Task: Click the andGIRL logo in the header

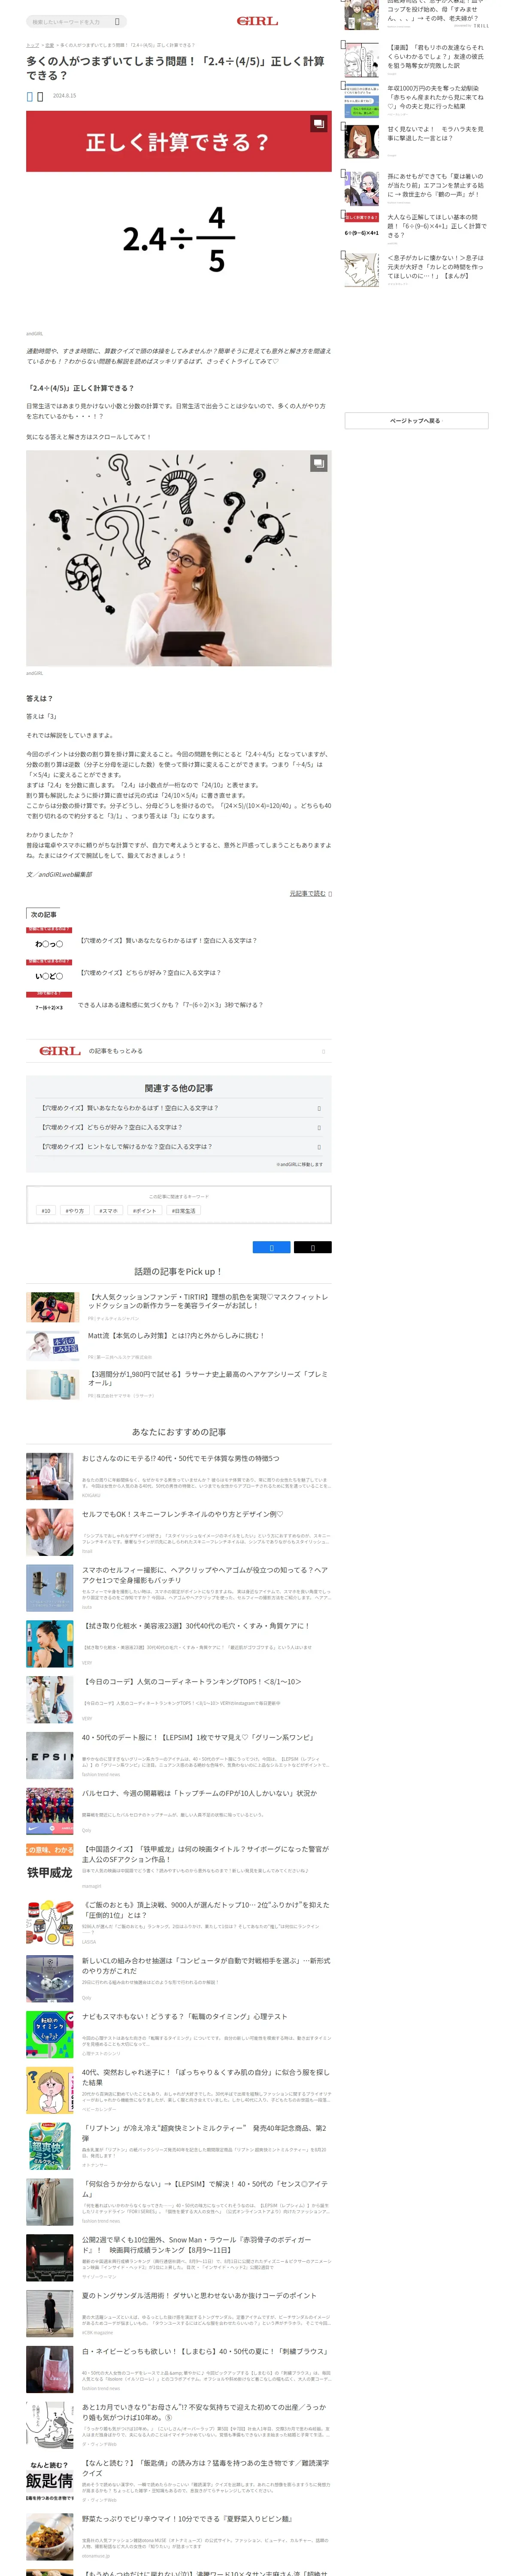Action: pos(257,21)
